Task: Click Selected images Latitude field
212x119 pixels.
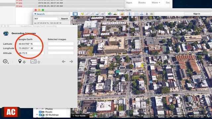Action: tap(61, 44)
